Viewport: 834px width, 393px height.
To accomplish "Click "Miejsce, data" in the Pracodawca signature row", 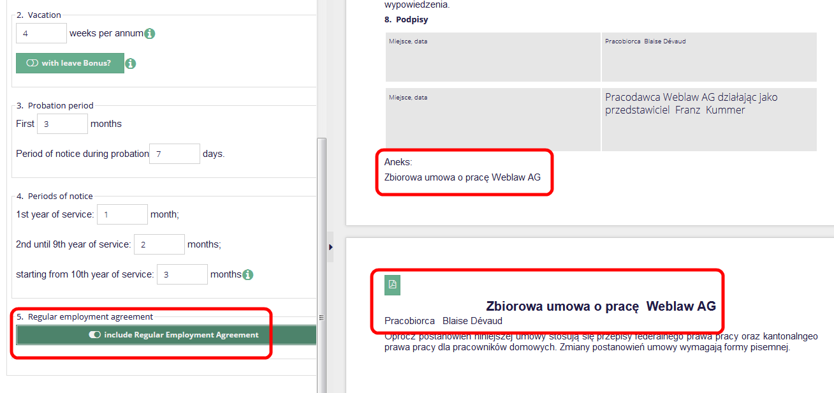I will (x=408, y=98).
